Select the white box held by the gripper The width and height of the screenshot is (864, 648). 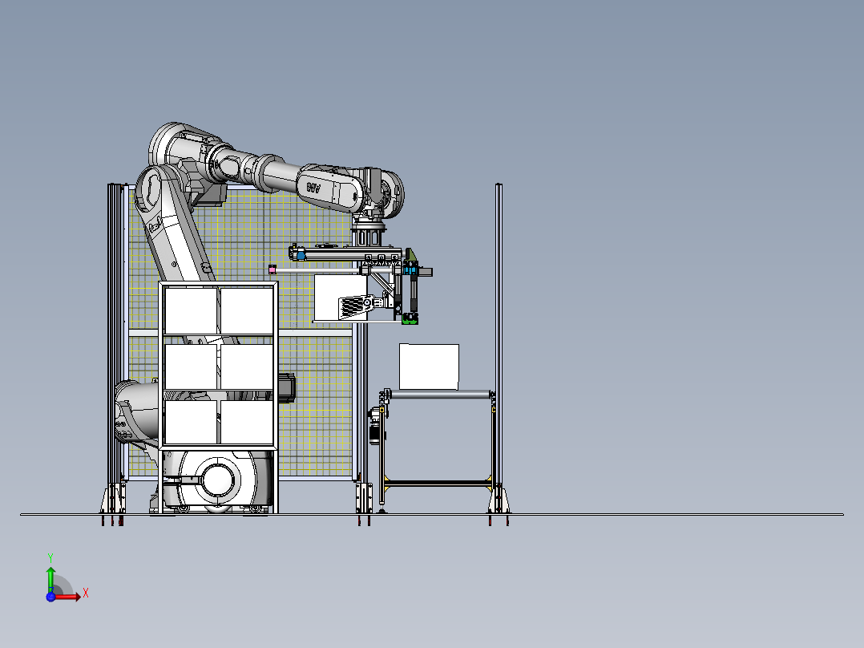(x=340, y=298)
